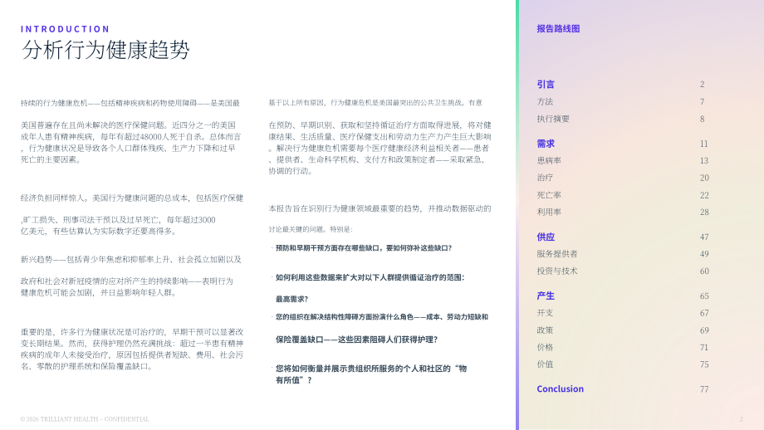This screenshot has width=764, height=430.
Task: Click paragraph starting 美国普遍存在且尚未解决
Action: click(x=130, y=142)
